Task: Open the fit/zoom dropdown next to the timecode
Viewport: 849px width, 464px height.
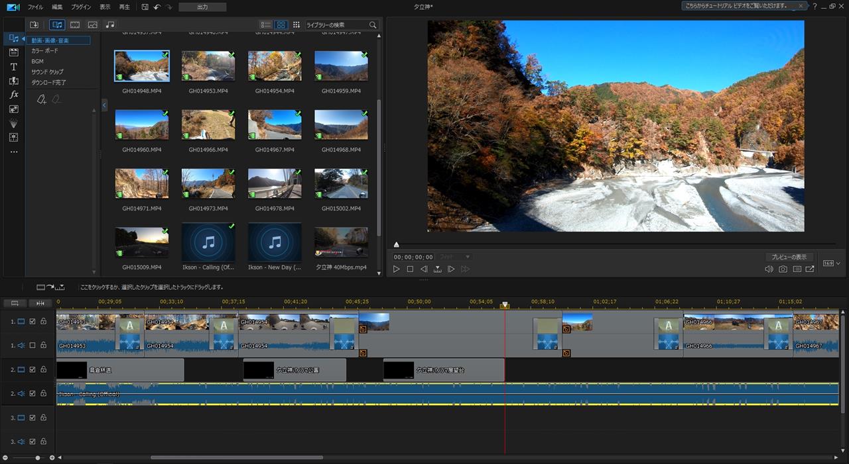Action: tap(456, 257)
